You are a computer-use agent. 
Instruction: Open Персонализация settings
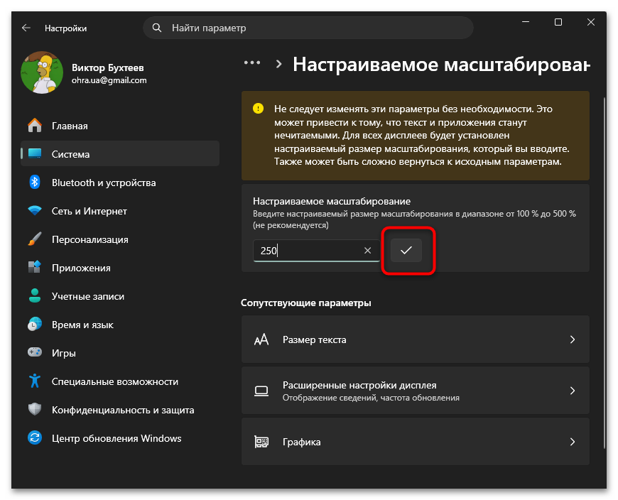coord(120,239)
